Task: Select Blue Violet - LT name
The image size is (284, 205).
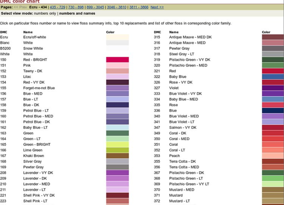Action: click(x=182, y=122)
